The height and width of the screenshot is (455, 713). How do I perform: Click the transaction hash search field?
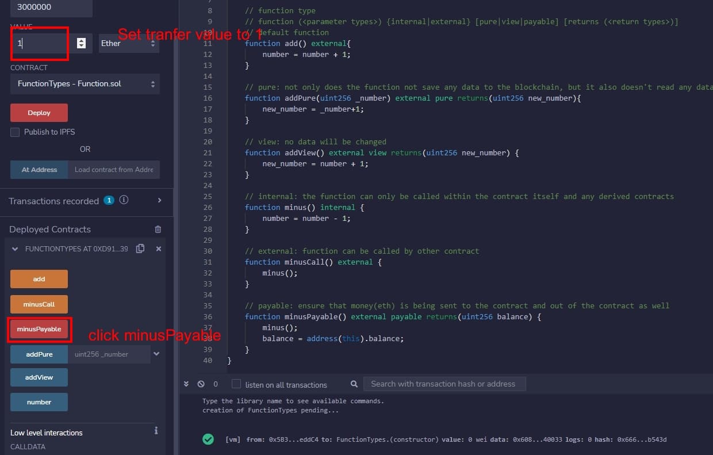(444, 384)
